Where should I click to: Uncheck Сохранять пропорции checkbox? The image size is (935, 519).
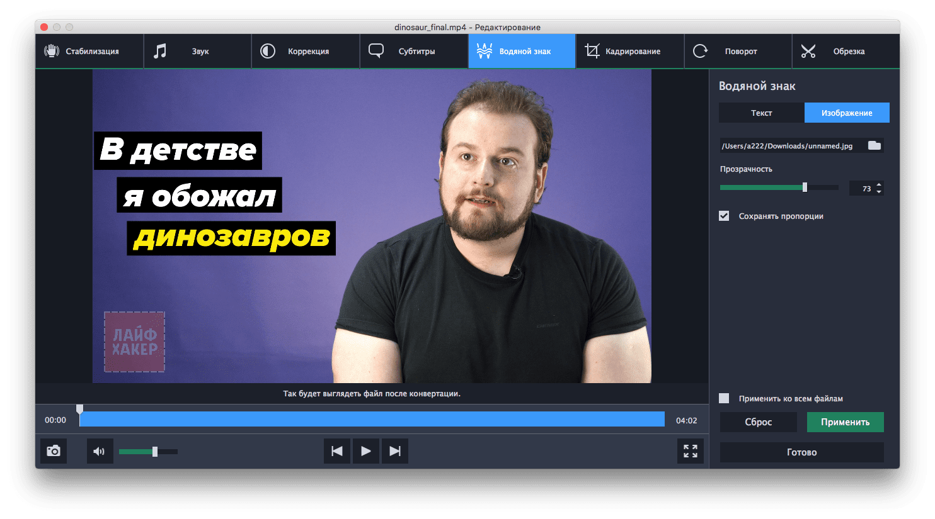point(724,216)
